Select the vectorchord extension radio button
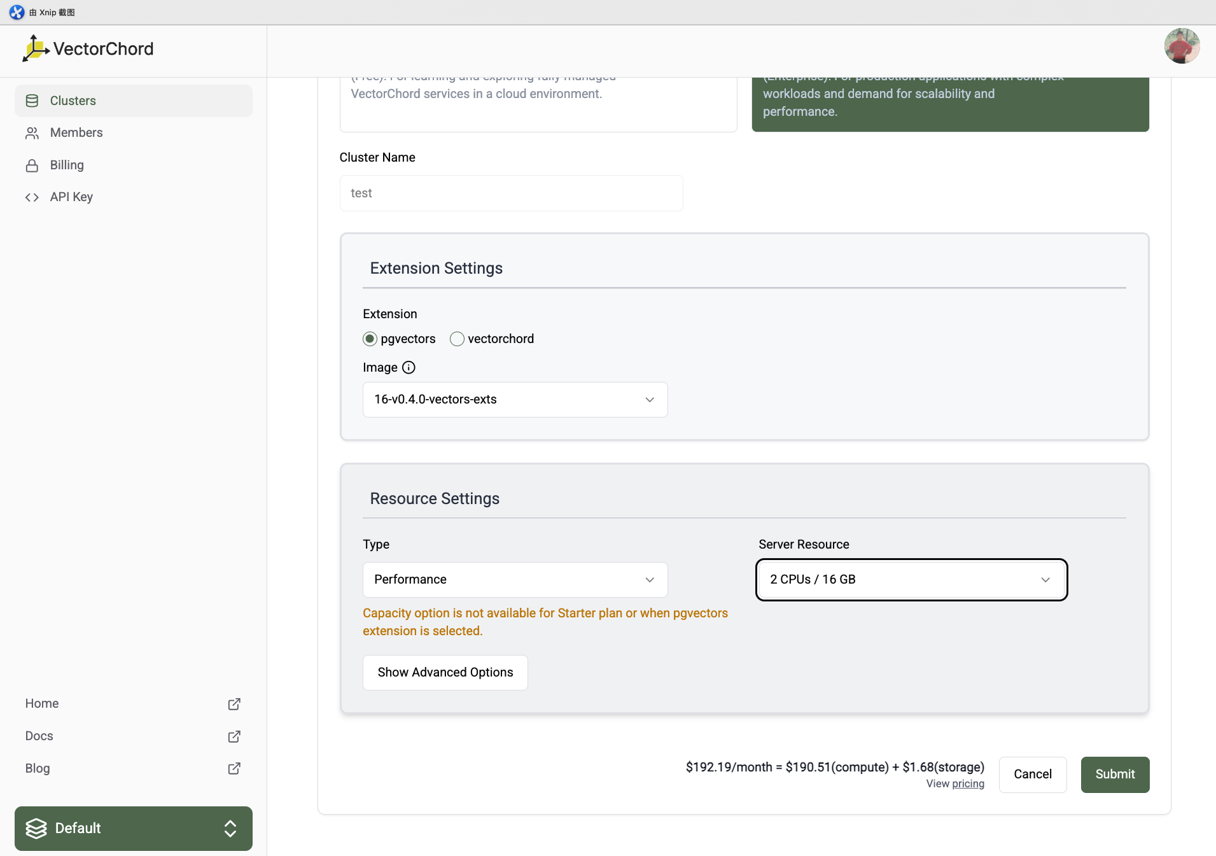The height and width of the screenshot is (856, 1216). click(457, 339)
